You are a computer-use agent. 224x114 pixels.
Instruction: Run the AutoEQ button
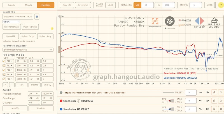tap(15, 108)
